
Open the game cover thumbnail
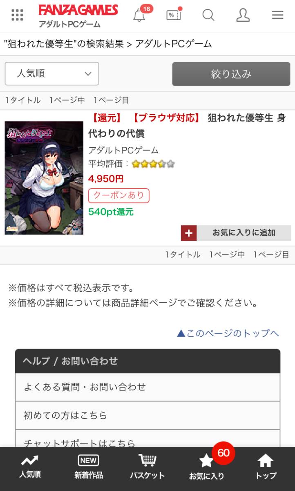tap(44, 178)
